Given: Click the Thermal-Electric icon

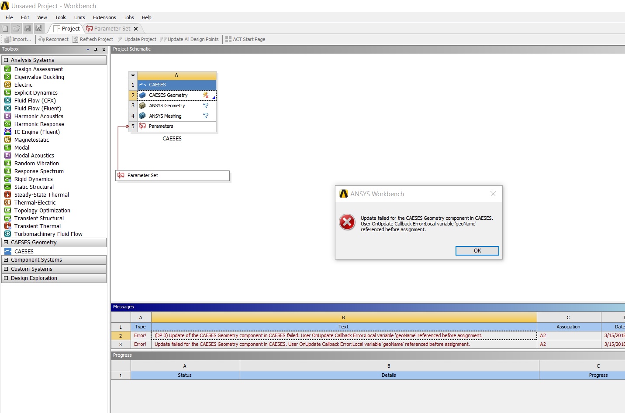Looking at the screenshot, I should [x=7, y=202].
